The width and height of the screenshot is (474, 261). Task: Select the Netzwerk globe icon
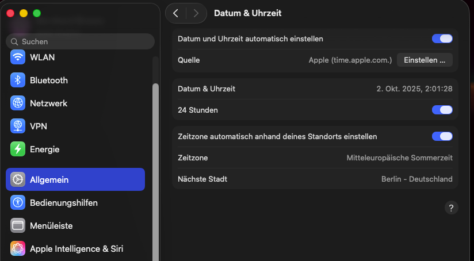tap(18, 103)
